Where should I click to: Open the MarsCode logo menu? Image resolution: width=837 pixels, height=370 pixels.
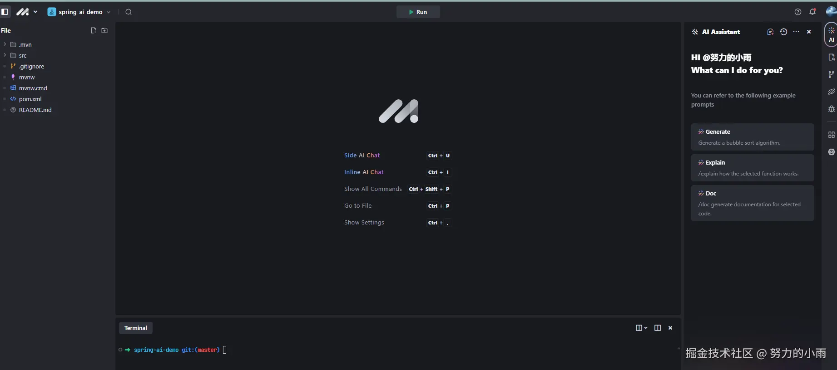[27, 12]
